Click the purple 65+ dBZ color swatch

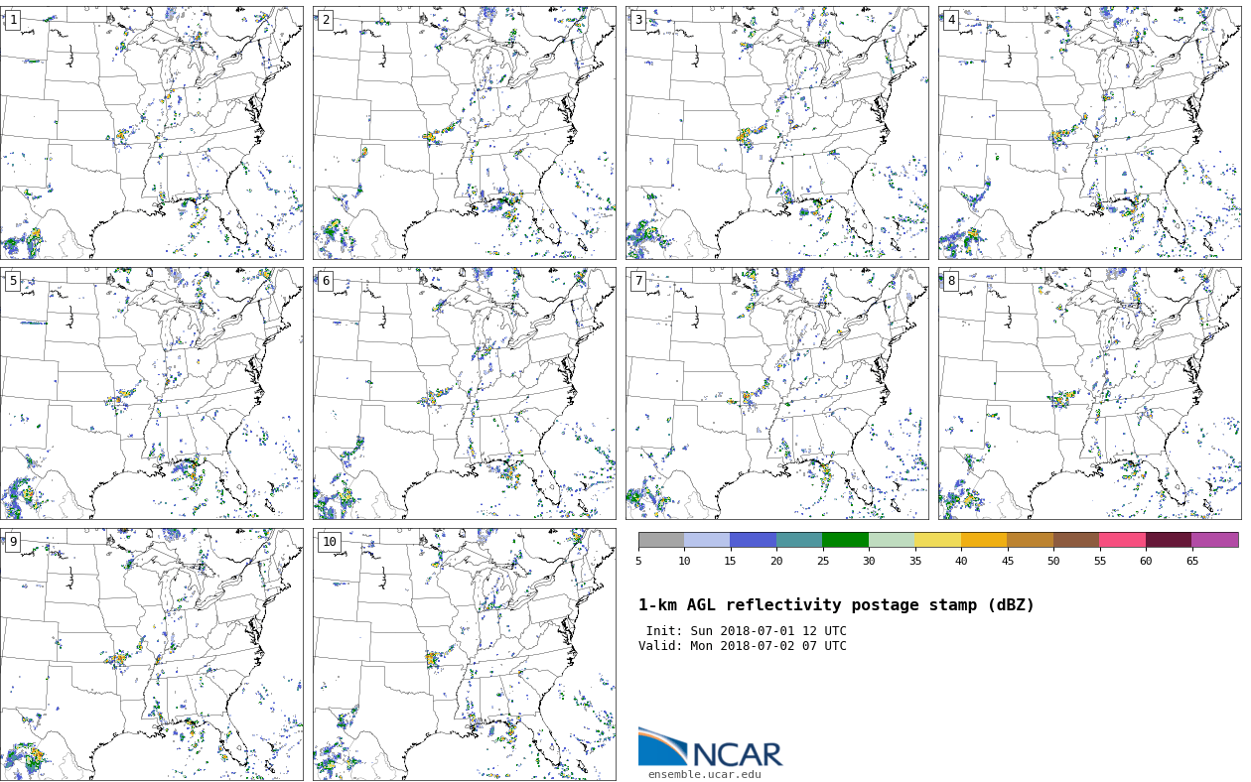pyautogui.click(x=1214, y=540)
